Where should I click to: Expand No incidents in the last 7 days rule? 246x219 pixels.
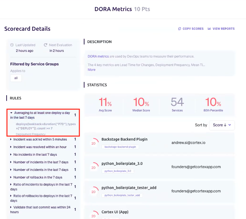pos(11,154)
